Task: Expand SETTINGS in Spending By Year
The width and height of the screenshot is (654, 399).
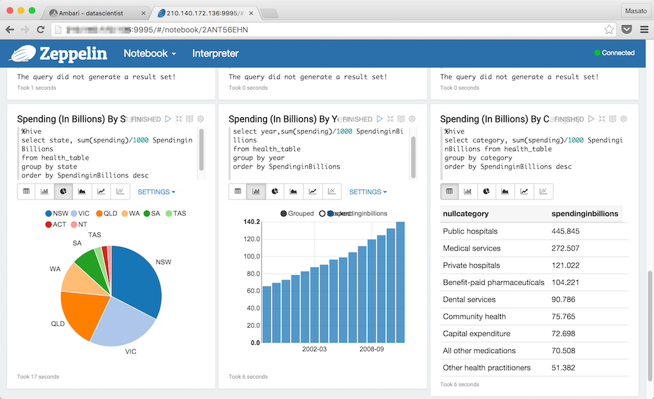Action: (368, 192)
